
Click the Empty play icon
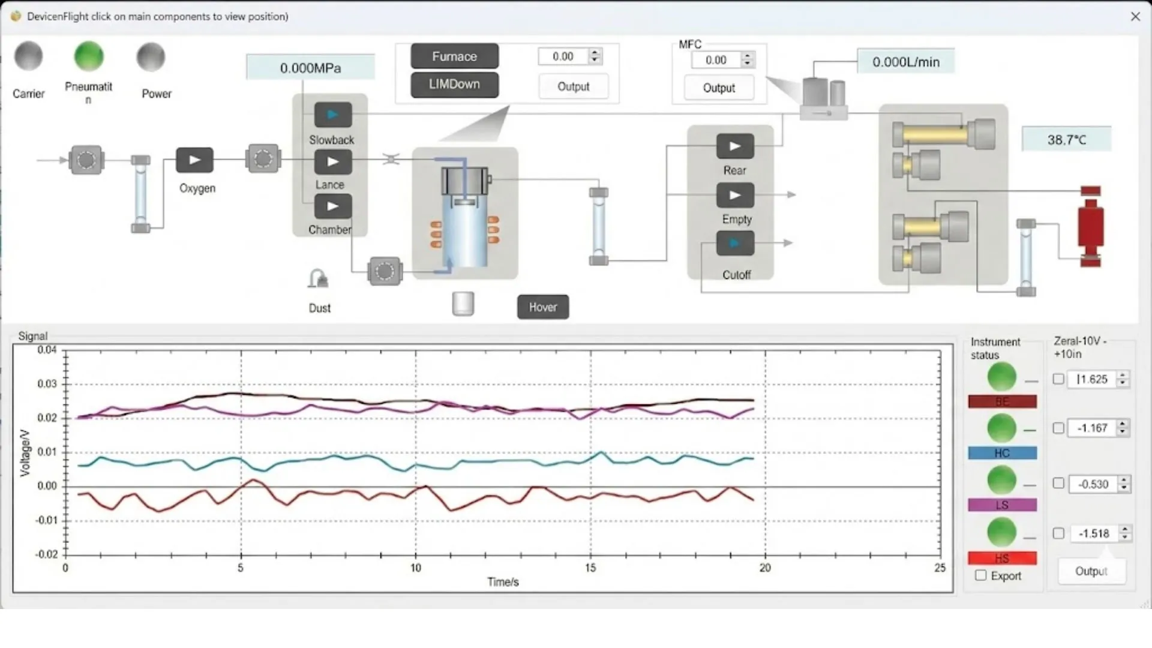coord(735,195)
